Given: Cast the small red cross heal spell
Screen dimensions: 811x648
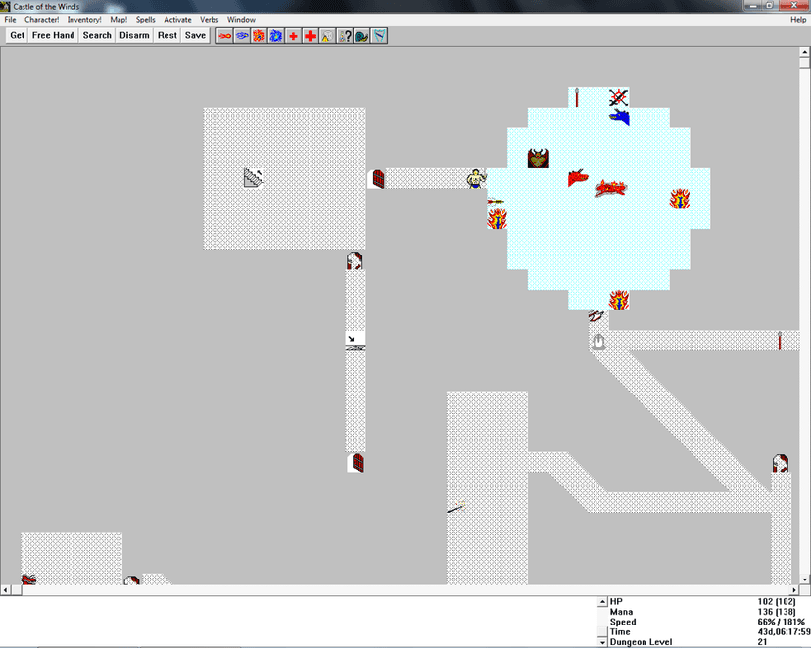Looking at the screenshot, I should [293, 36].
